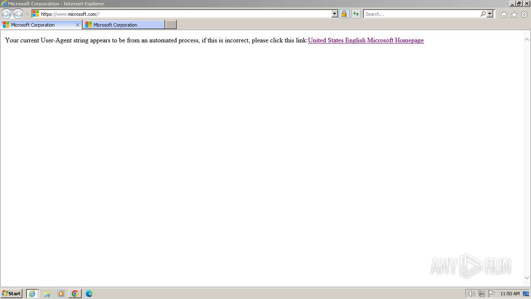Open the recent pages dropdown arrow
The height and width of the screenshot is (299, 531).
(27, 14)
